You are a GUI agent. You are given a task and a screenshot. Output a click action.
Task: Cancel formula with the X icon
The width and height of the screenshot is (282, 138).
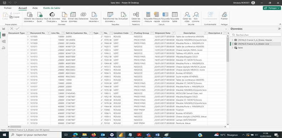click(x=12, y=29)
